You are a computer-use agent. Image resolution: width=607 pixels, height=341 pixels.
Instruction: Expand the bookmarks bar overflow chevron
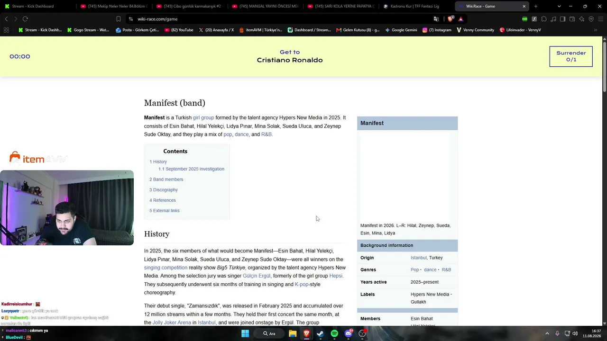click(595, 30)
